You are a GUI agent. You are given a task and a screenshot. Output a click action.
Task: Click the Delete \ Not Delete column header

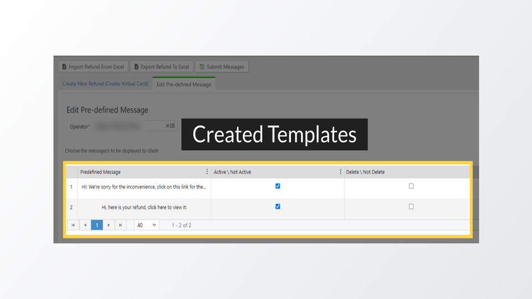pos(407,172)
